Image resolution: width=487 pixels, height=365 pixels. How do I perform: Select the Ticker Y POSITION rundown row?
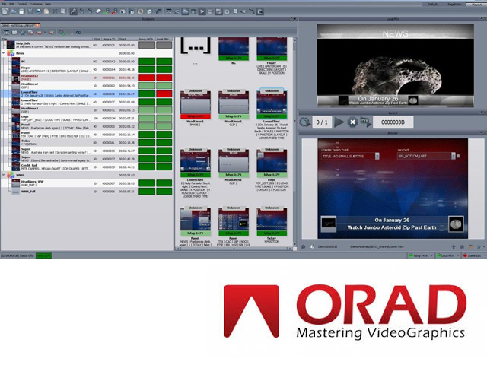86,142
